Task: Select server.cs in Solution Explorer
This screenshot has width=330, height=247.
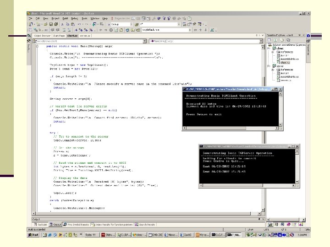Action: coord(286,80)
